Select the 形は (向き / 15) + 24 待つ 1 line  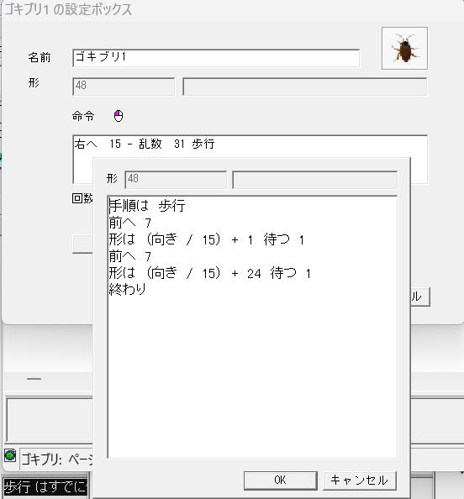click(209, 273)
